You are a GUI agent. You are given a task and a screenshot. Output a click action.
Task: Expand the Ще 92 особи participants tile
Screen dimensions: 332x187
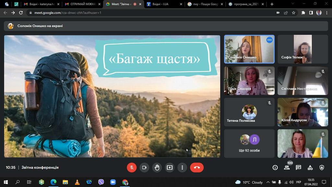click(249, 143)
